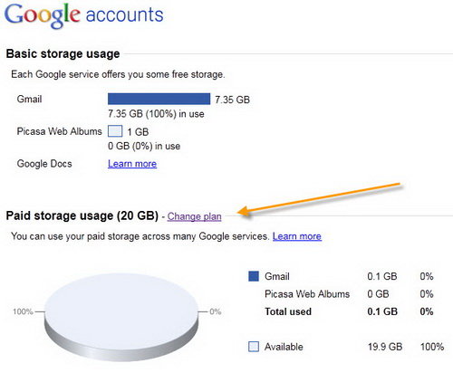Click the Total used row in legend
453x373 pixels.
pos(349,311)
